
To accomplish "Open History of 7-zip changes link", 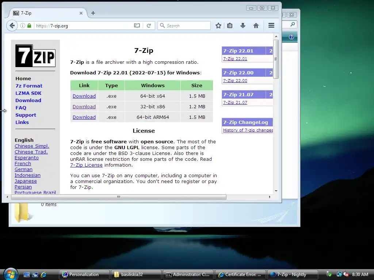I will click(248, 130).
